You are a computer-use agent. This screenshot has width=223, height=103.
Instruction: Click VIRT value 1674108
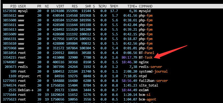(57, 11)
